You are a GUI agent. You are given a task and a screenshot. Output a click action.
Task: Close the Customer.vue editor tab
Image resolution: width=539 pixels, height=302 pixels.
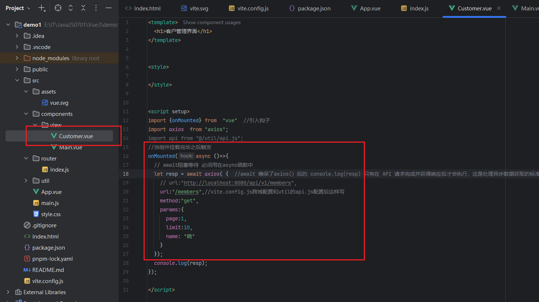[x=499, y=8]
